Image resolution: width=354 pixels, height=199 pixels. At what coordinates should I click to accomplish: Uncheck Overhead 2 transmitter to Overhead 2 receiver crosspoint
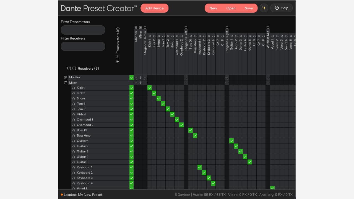tap(181, 125)
